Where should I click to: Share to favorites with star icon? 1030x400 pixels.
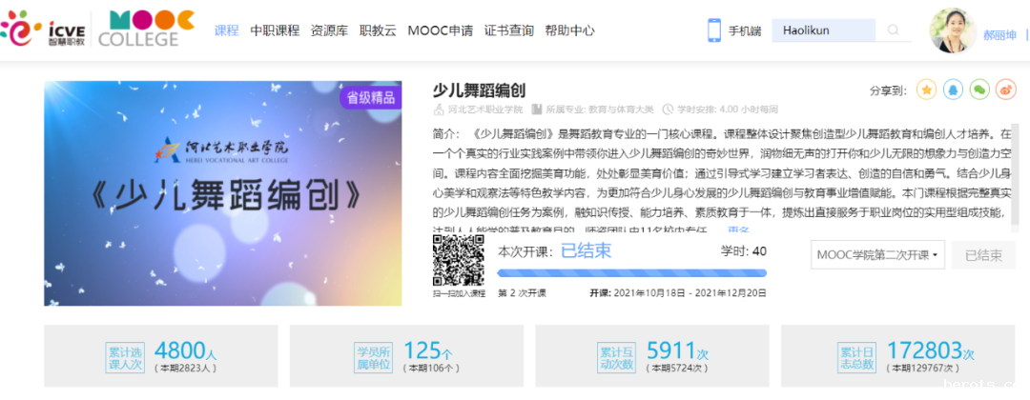(x=925, y=90)
